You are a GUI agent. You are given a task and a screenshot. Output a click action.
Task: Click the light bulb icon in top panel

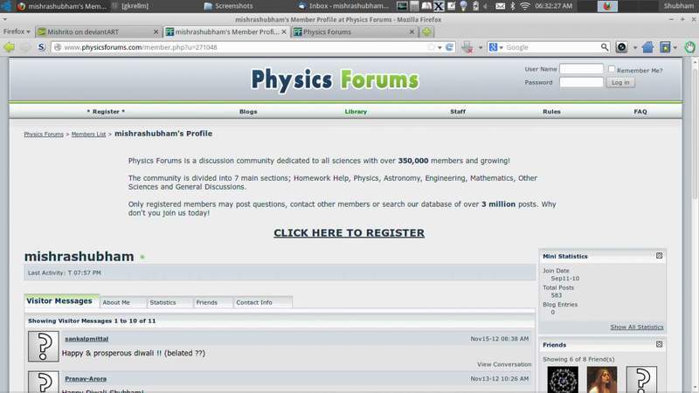[x=464, y=6]
